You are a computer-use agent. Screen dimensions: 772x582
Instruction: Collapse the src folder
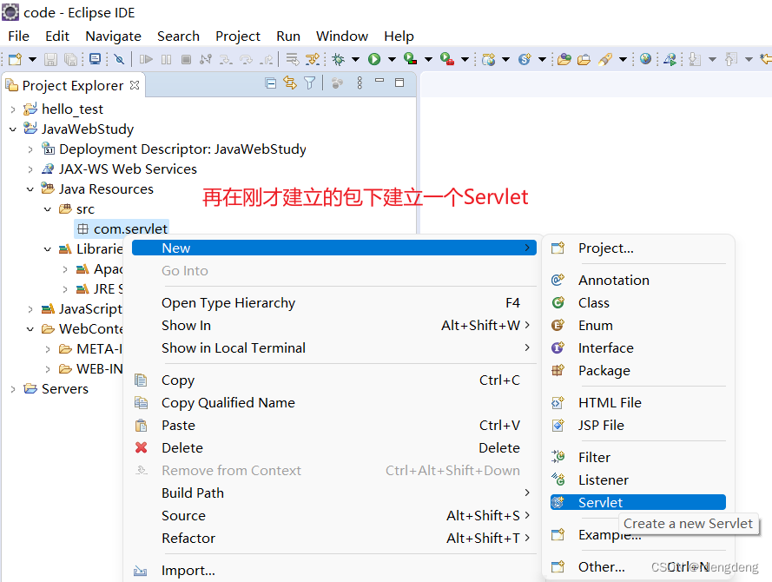(47, 209)
